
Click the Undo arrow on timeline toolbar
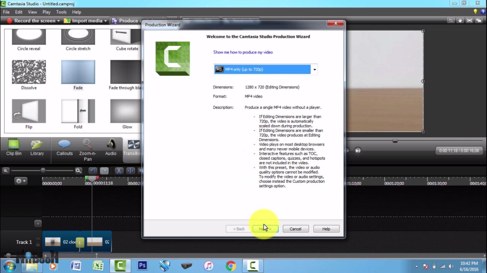[x=93, y=171]
